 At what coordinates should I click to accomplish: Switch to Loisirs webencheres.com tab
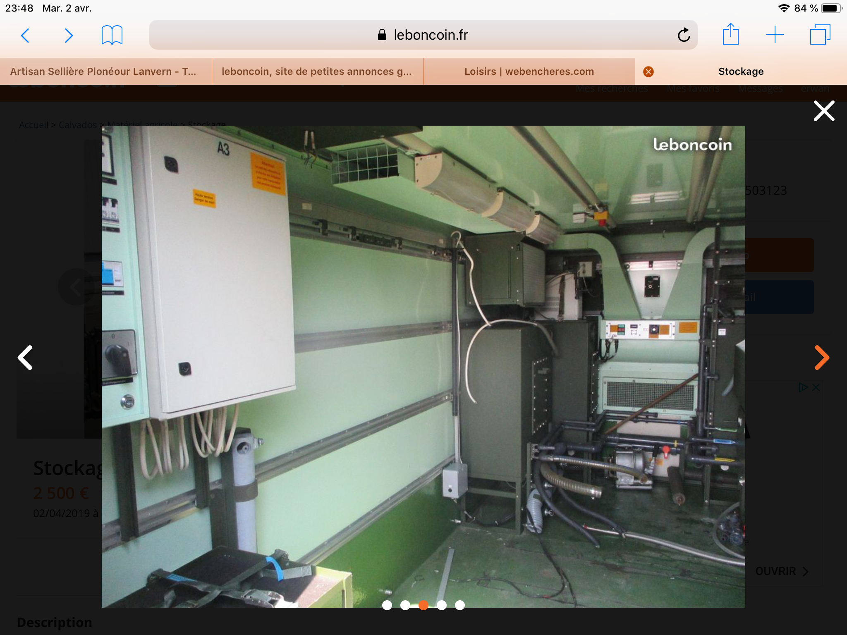[x=529, y=72]
